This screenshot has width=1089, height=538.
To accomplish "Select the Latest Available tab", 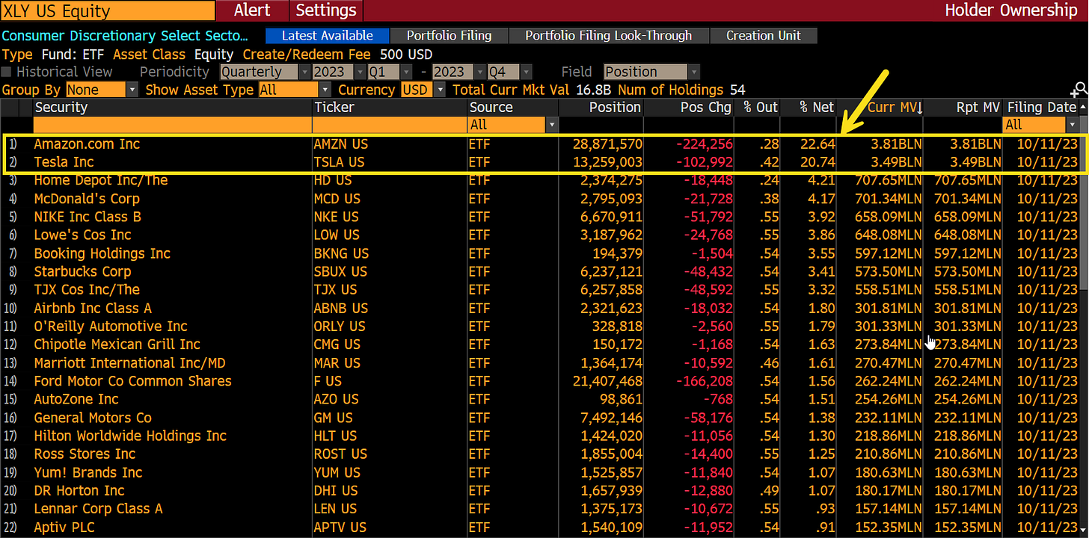I will pyautogui.click(x=328, y=35).
